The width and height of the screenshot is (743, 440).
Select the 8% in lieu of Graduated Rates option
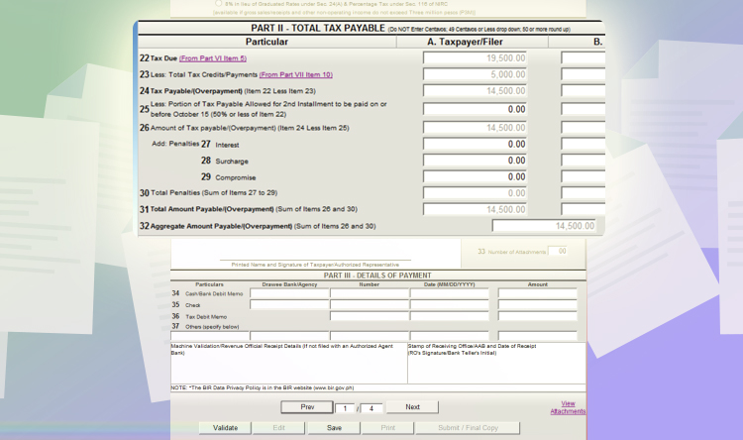[x=218, y=4]
